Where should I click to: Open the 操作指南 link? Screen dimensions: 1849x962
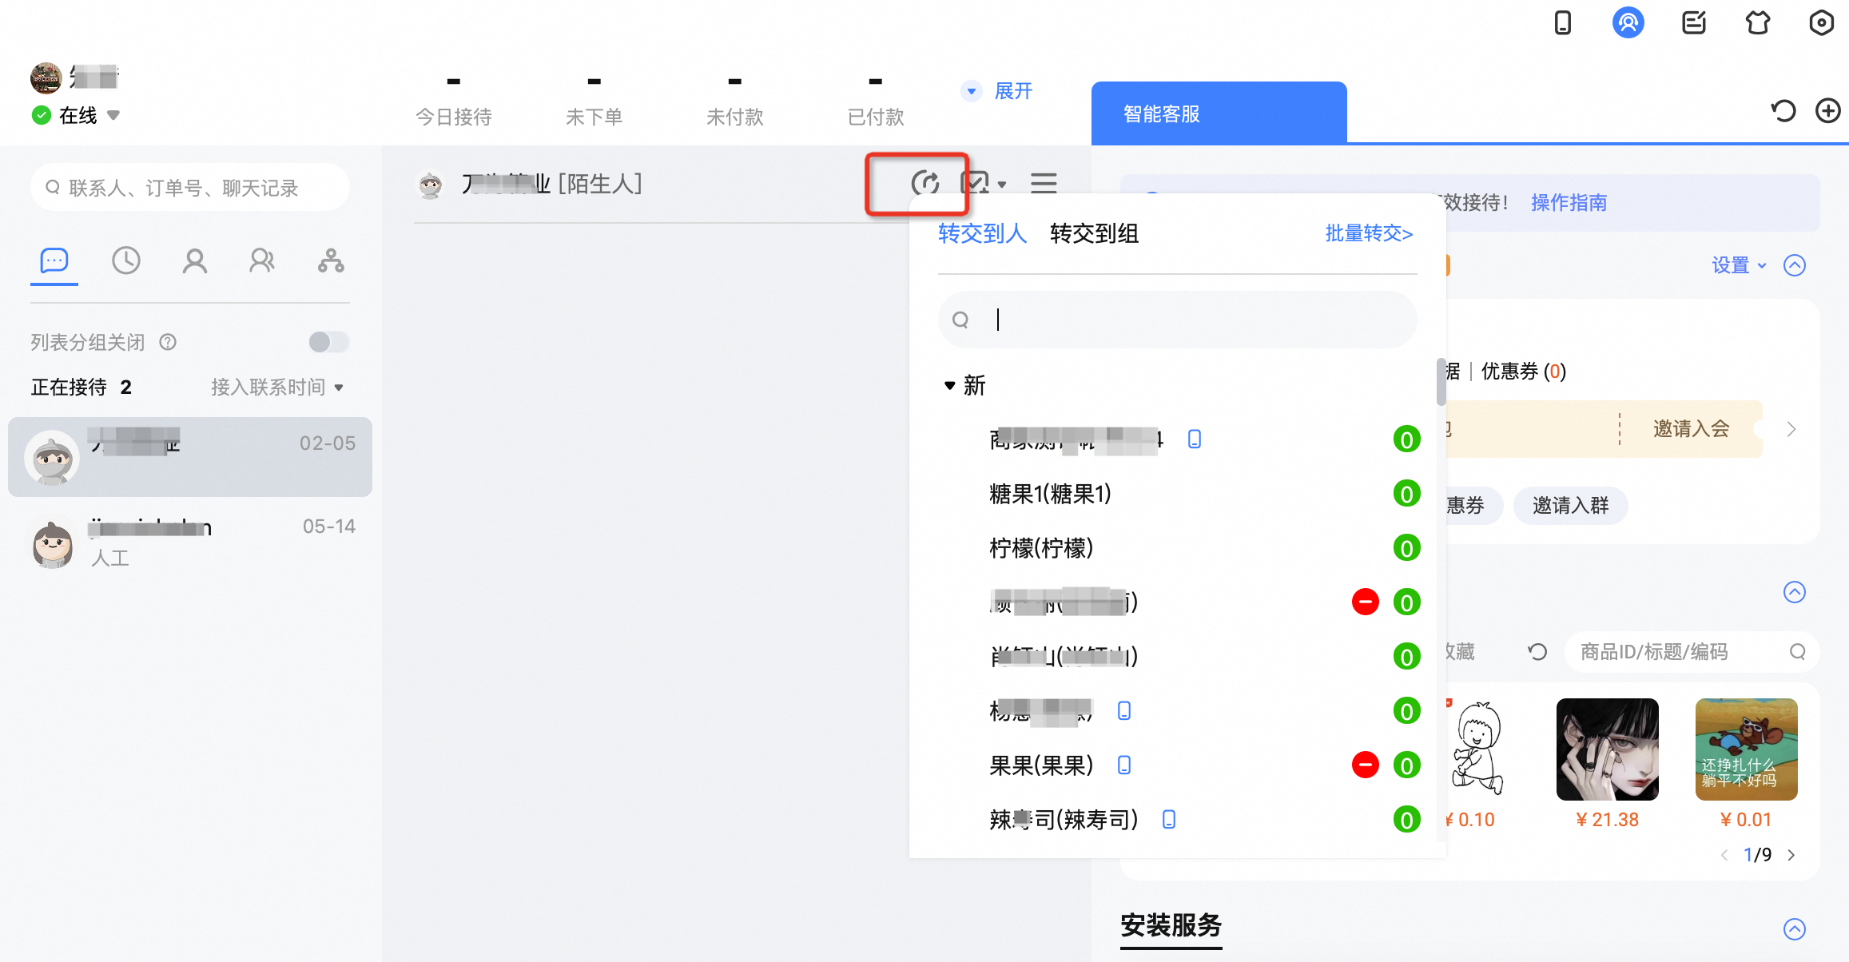point(1569,203)
